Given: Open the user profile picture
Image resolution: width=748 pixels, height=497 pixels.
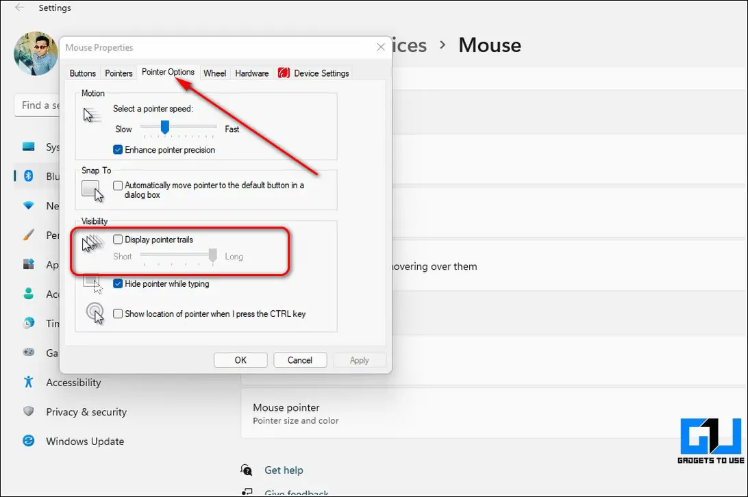Looking at the screenshot, I should coord(36,53).
